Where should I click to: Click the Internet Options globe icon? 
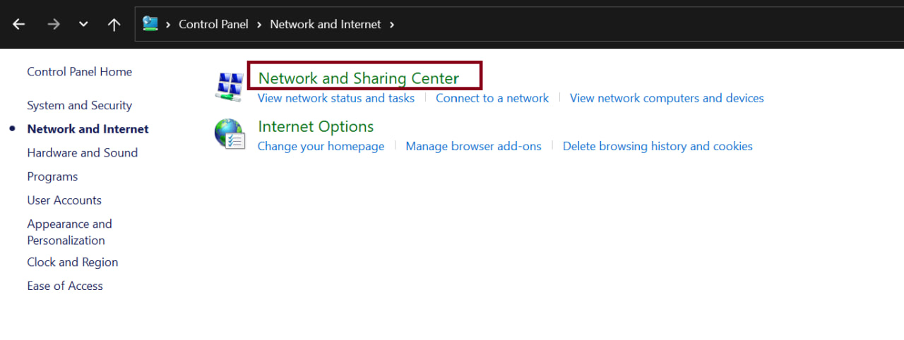(x=229, y=134)
